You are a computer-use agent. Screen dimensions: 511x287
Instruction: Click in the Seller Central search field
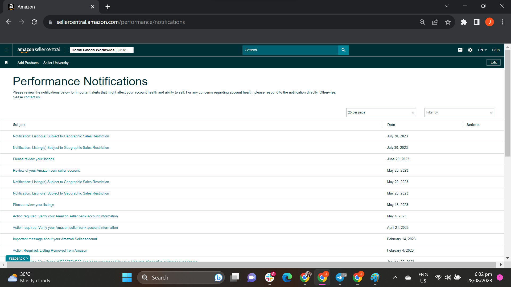point(290,50)
